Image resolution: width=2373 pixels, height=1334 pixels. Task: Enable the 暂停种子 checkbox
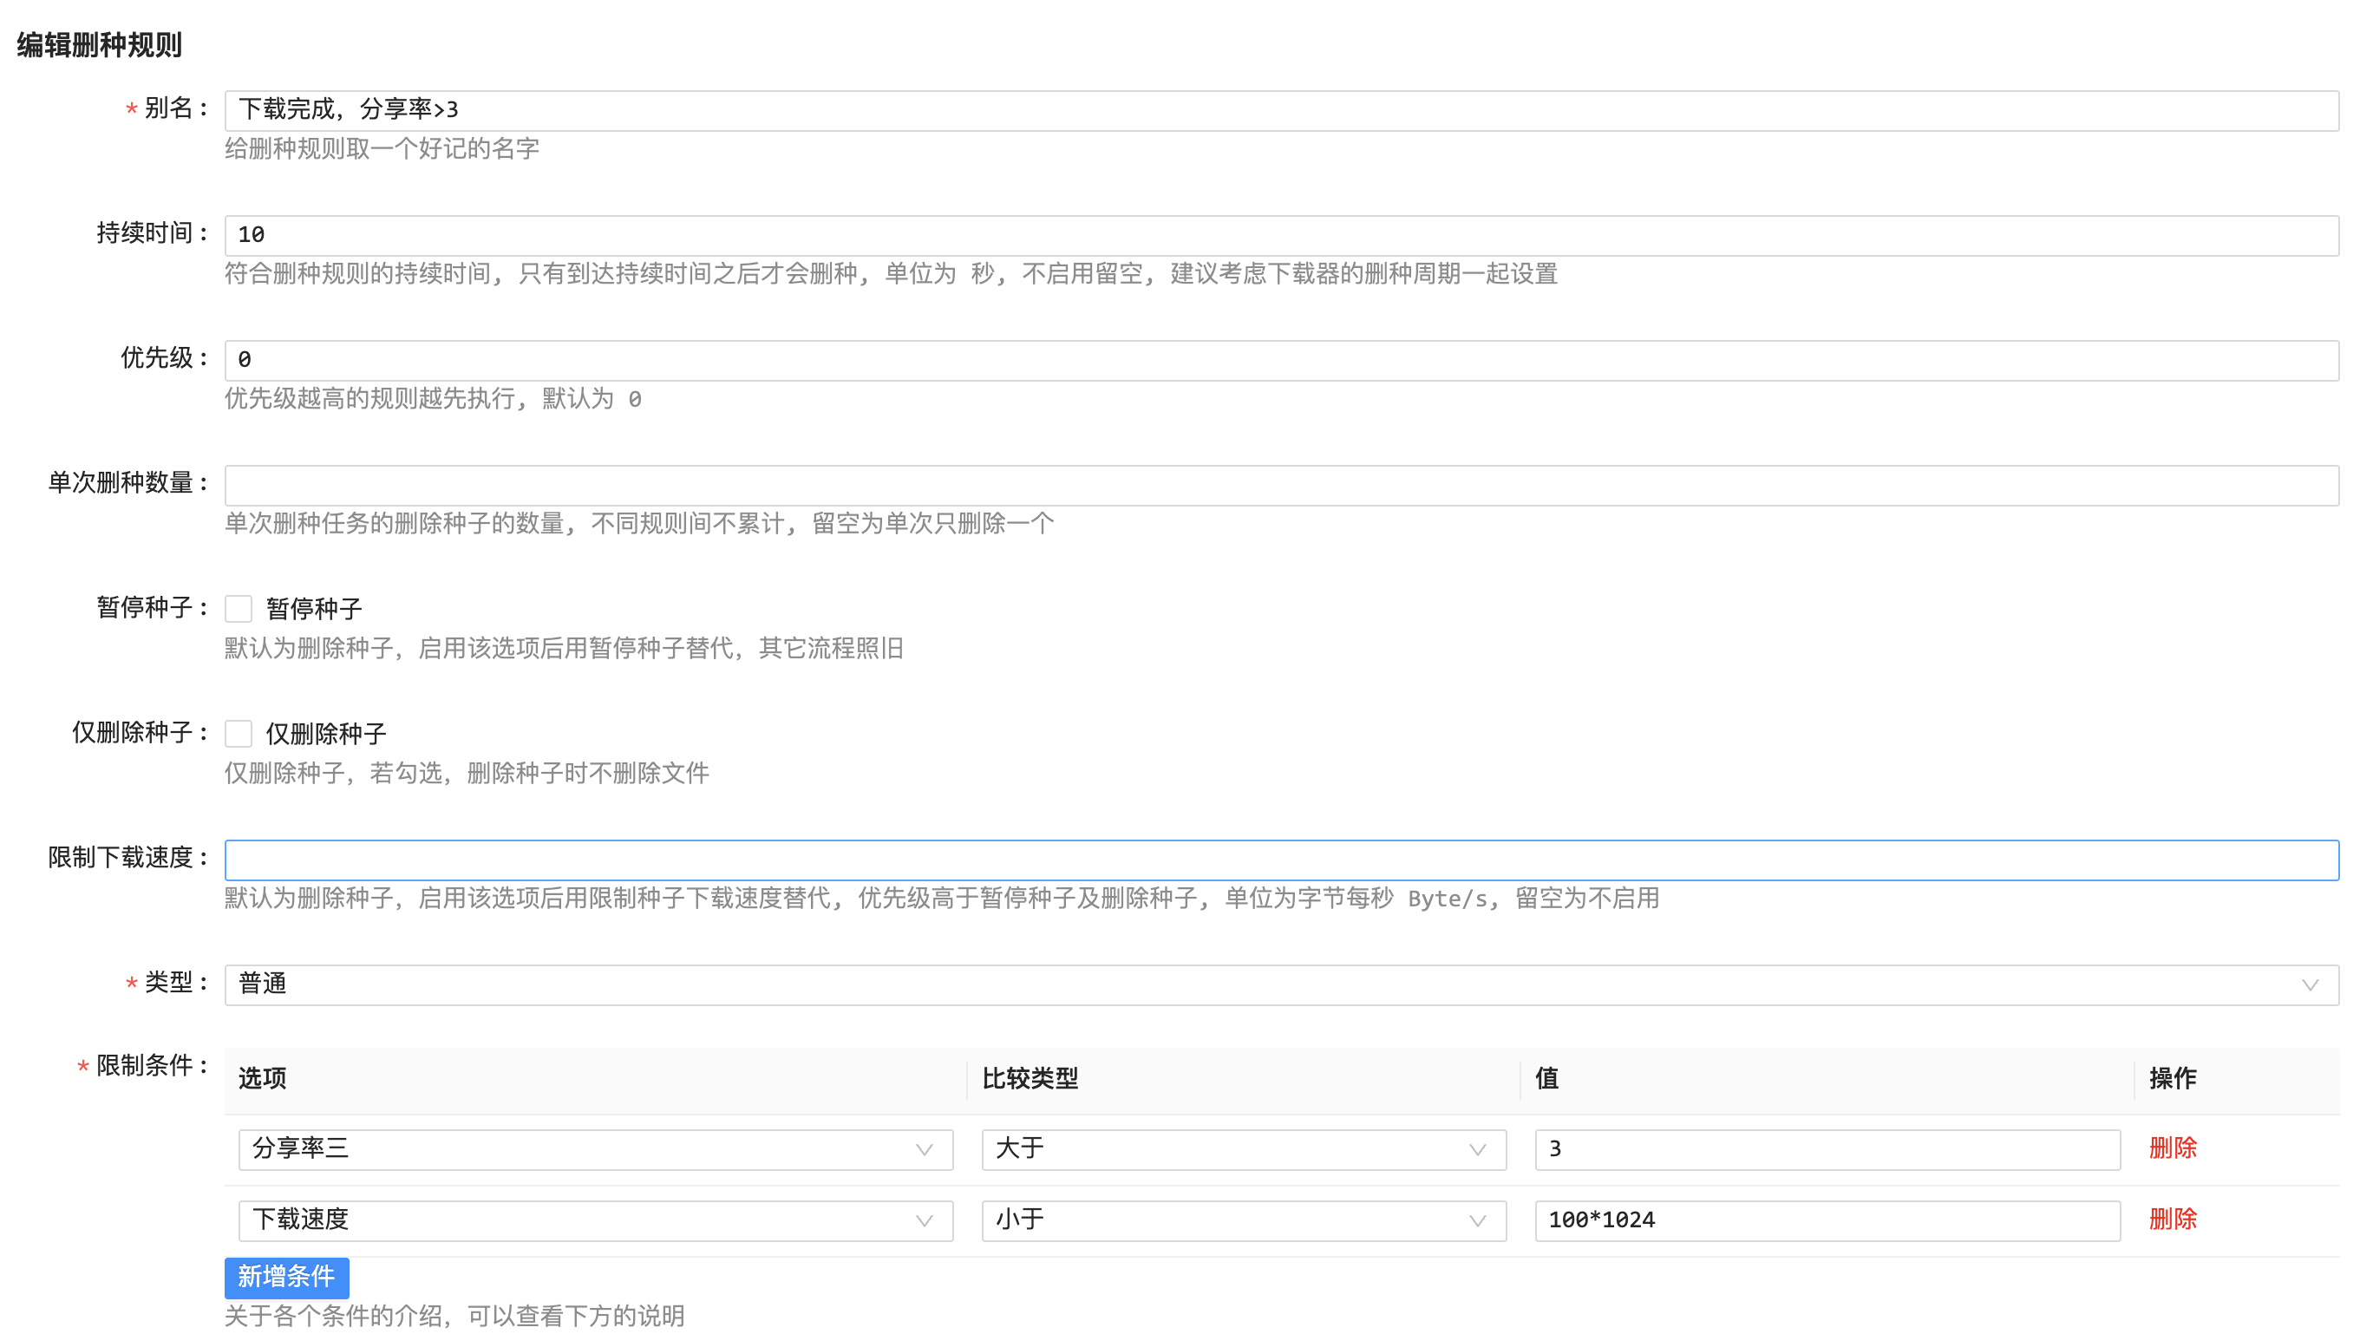[239, 608]
